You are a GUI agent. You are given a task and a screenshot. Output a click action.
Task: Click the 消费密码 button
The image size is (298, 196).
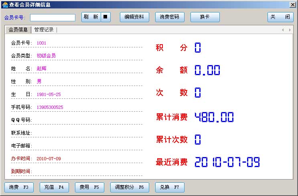(x=170, y=17)
